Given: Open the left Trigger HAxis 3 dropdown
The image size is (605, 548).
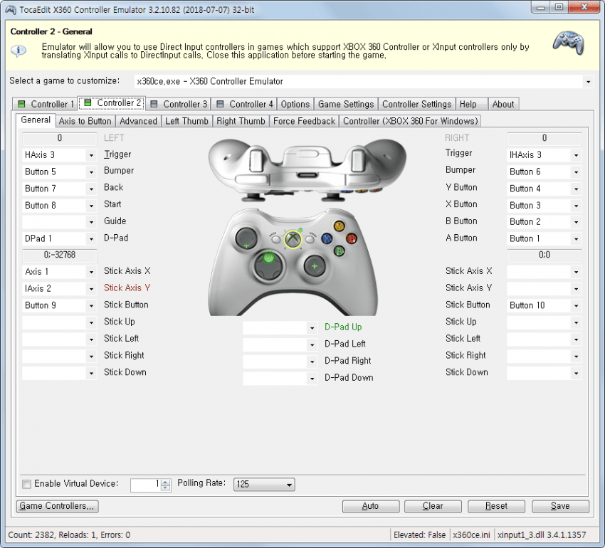Looking at the screenshot, I should [91, 155].
